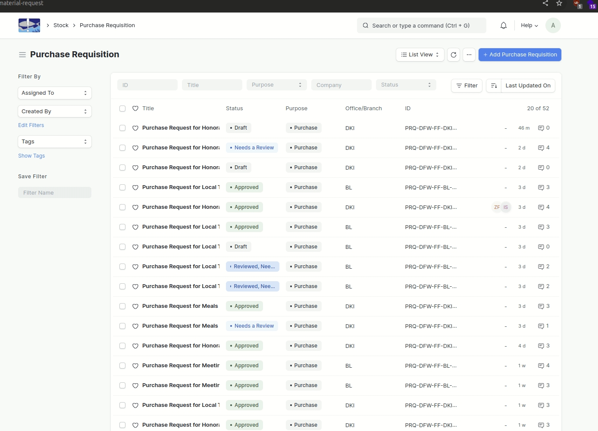Like the first Draft requisition heart icon
This screenshot has height=431, width=598.
135,128
